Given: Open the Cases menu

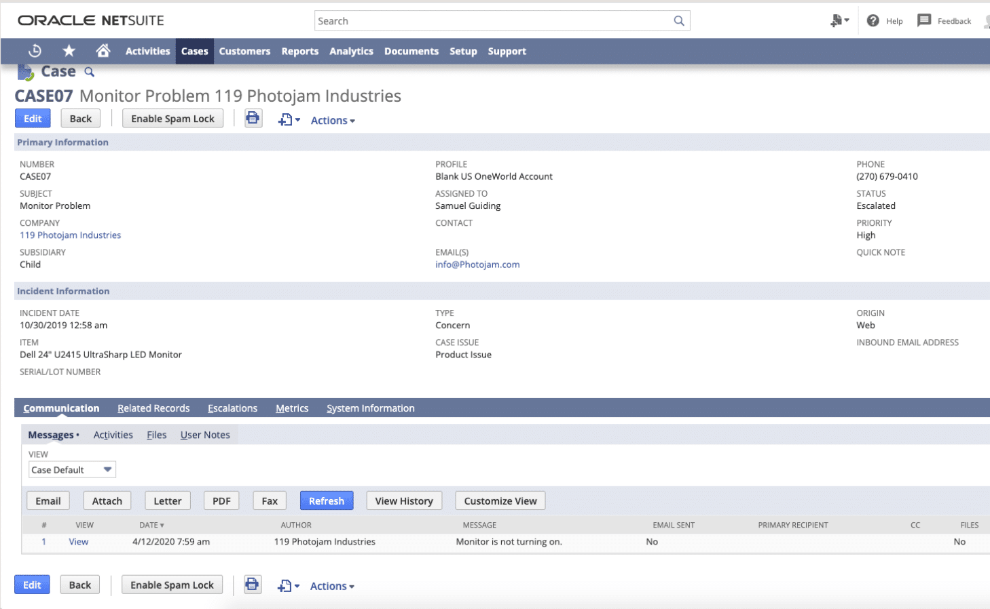Looking at the screenshot, I should [195, 51].
